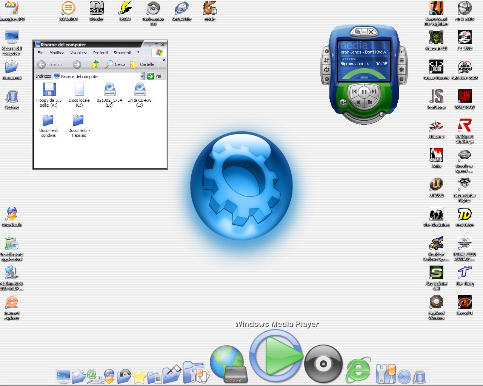
Task: Open the Strumenti menu
Action: pyautogui.click(x=122, y=53)
